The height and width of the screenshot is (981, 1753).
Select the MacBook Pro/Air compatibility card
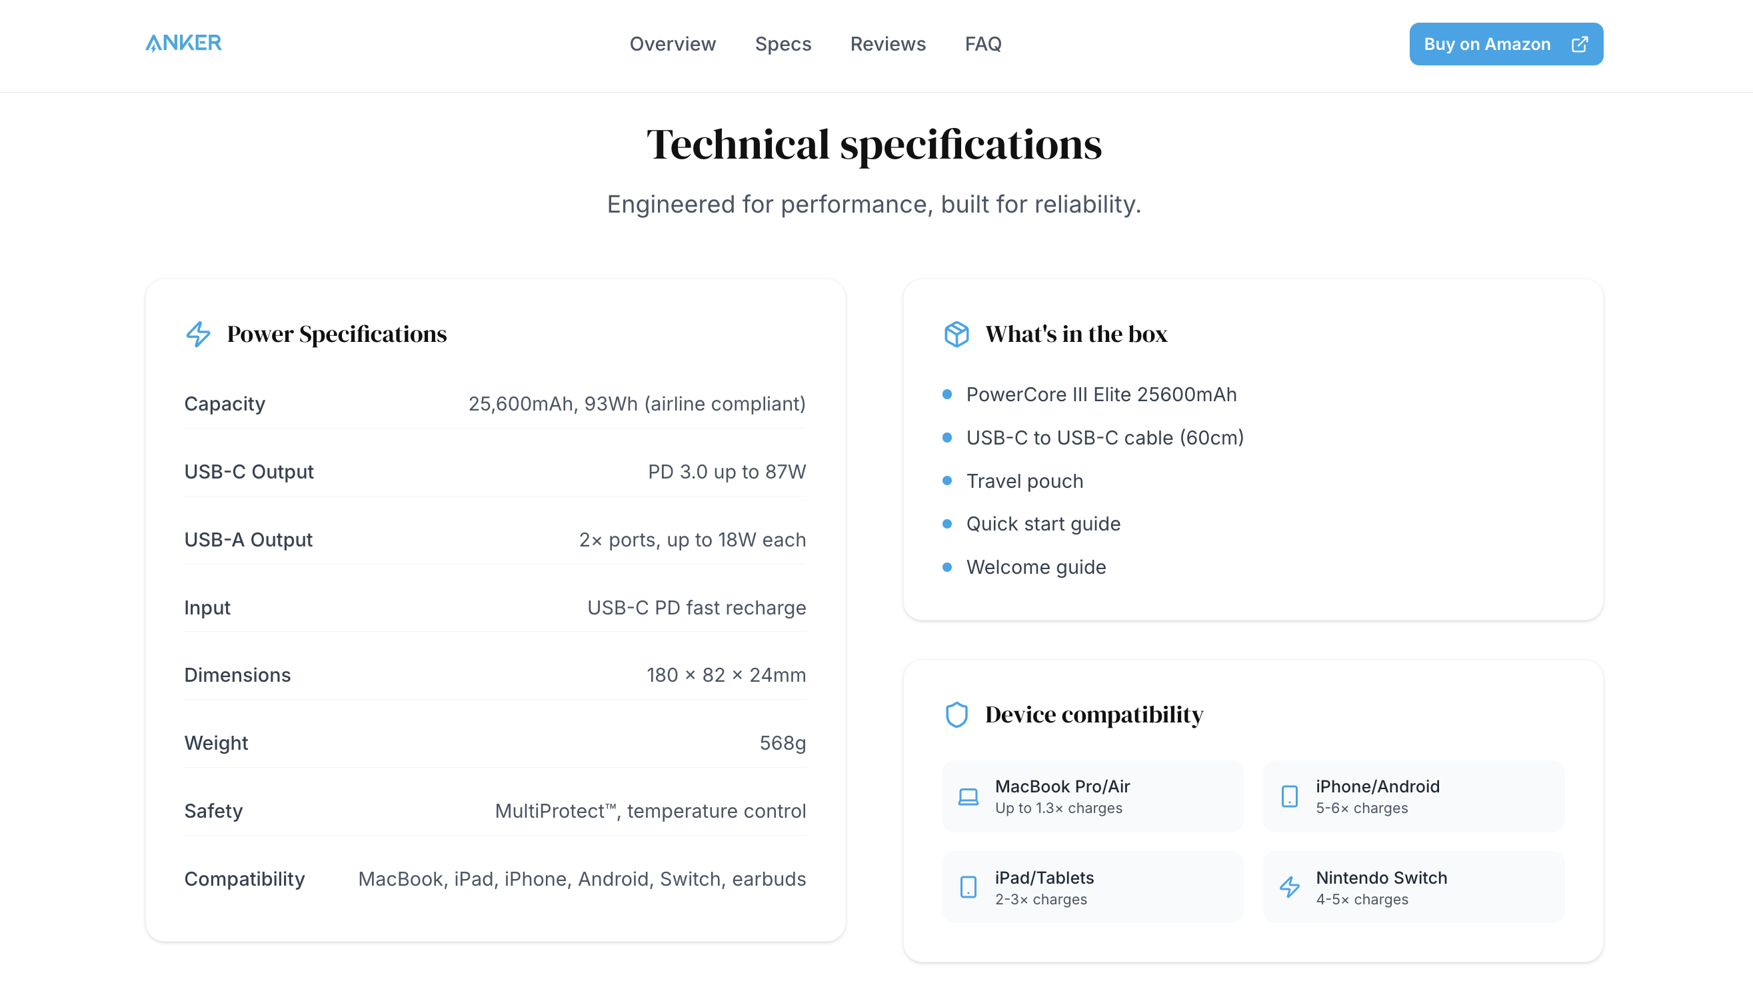coord(1093,796)
